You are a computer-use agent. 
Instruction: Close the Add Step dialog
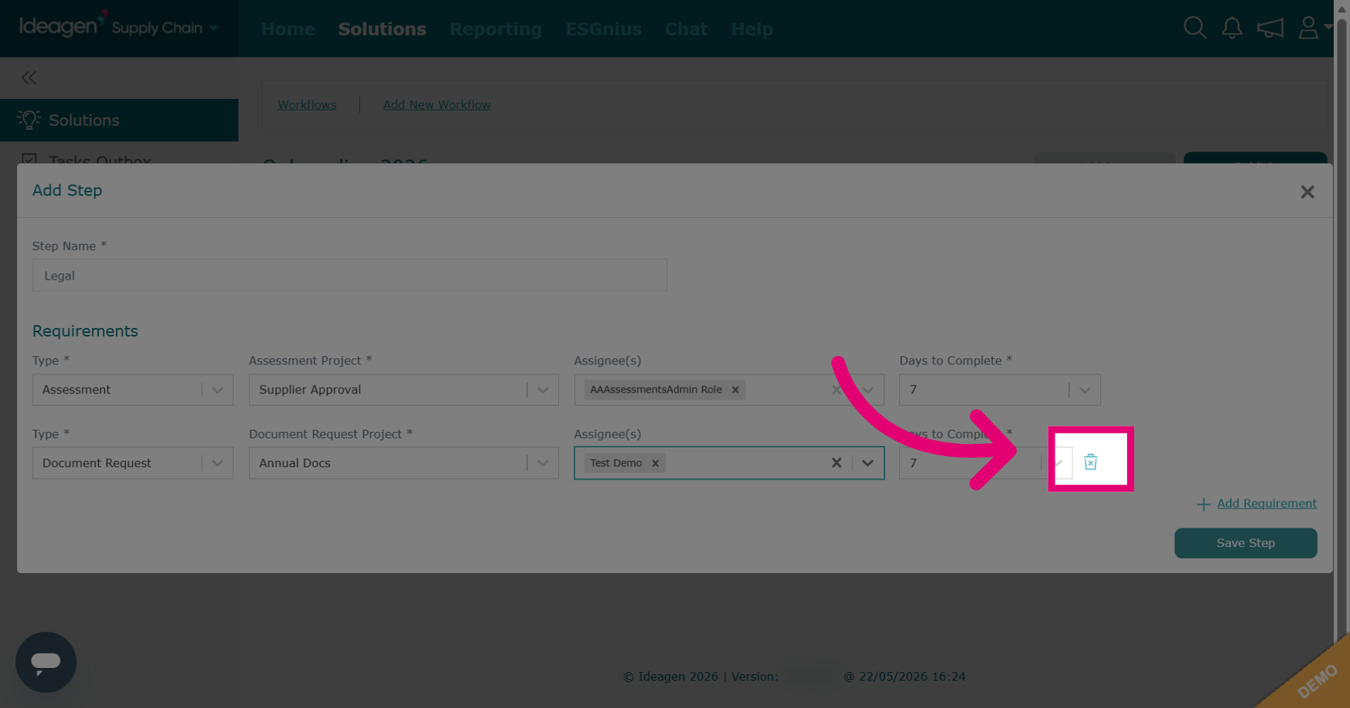(1307, 192)
